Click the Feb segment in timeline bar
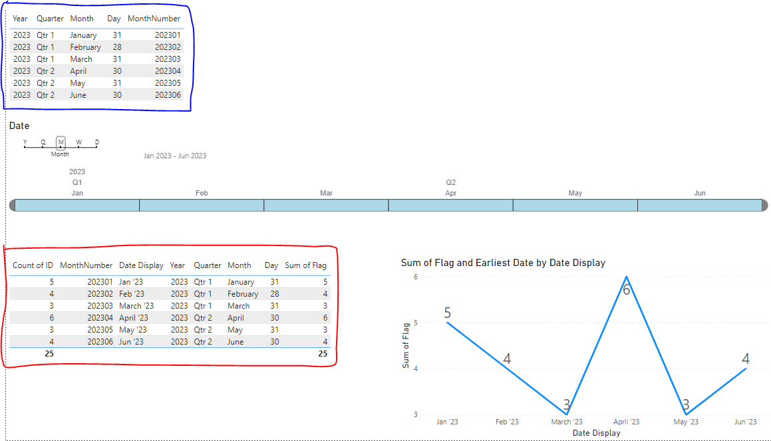The image size is (771, 441). 202,205
